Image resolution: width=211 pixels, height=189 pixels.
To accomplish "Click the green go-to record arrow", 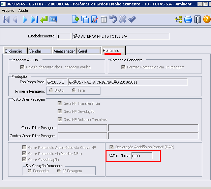I will 44,19.
